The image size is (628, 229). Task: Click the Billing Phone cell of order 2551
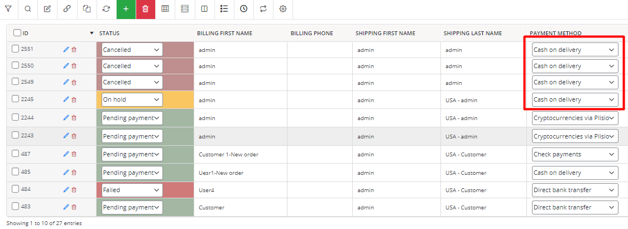point(320,50)
